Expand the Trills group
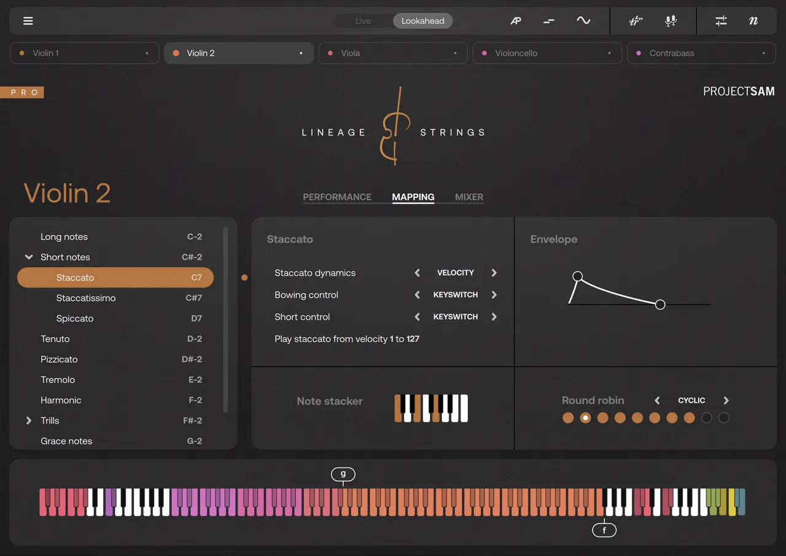 [28, 421]
